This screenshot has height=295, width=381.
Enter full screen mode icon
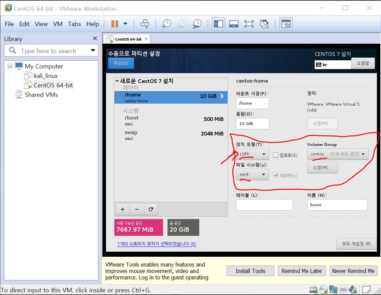[x=249, y=24]
